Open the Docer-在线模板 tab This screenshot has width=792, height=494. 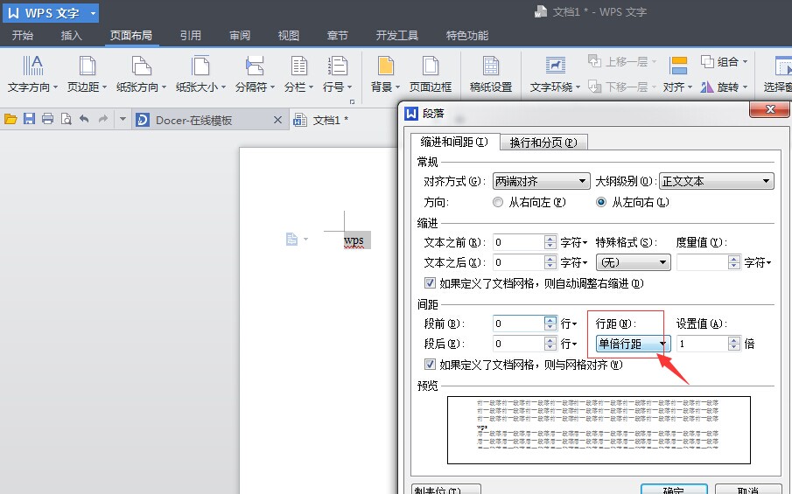tap(194, 120)
